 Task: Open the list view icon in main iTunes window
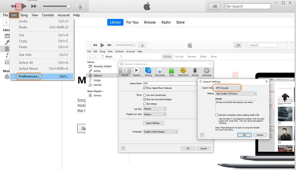[215, 6]
